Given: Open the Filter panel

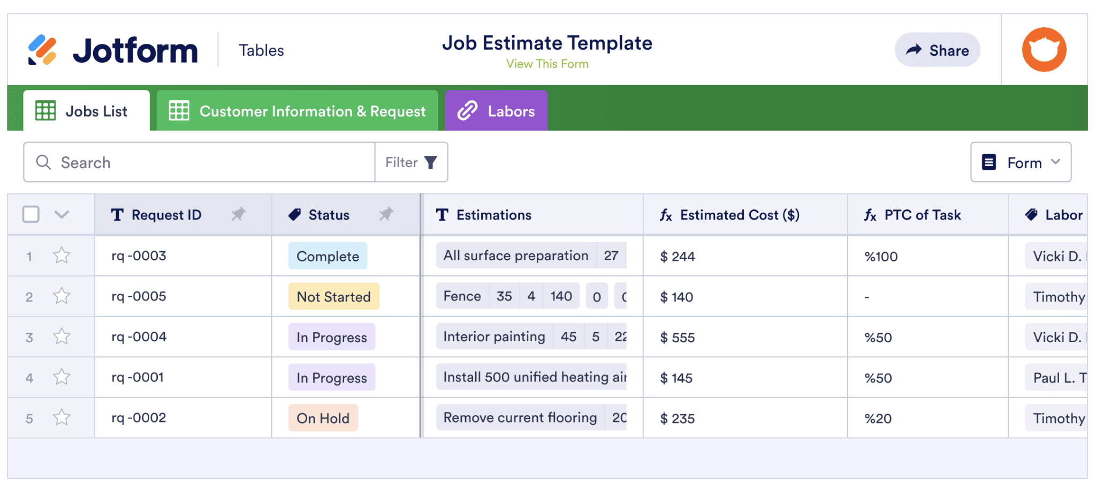Looking at the screenshot, I should [410, 162].
